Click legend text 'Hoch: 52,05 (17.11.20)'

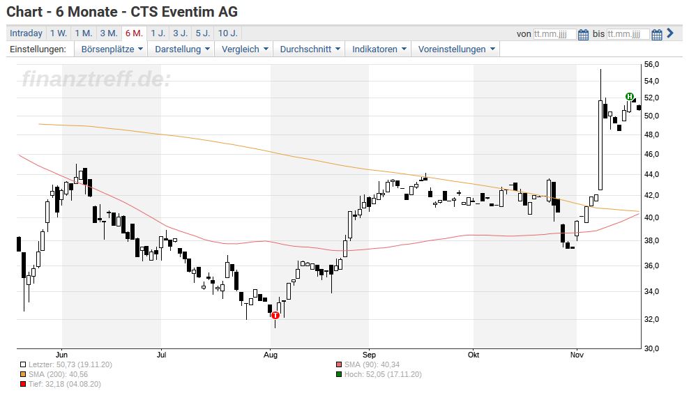coord(383,375)
